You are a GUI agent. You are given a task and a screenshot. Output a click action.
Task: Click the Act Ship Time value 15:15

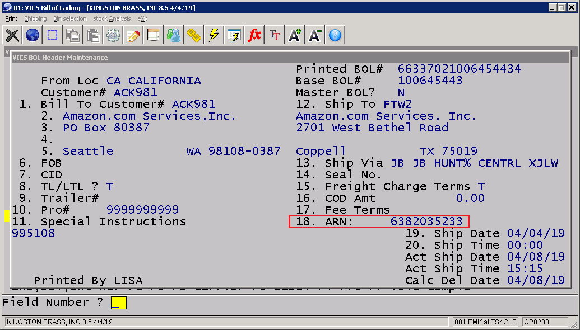coord(525,268)
